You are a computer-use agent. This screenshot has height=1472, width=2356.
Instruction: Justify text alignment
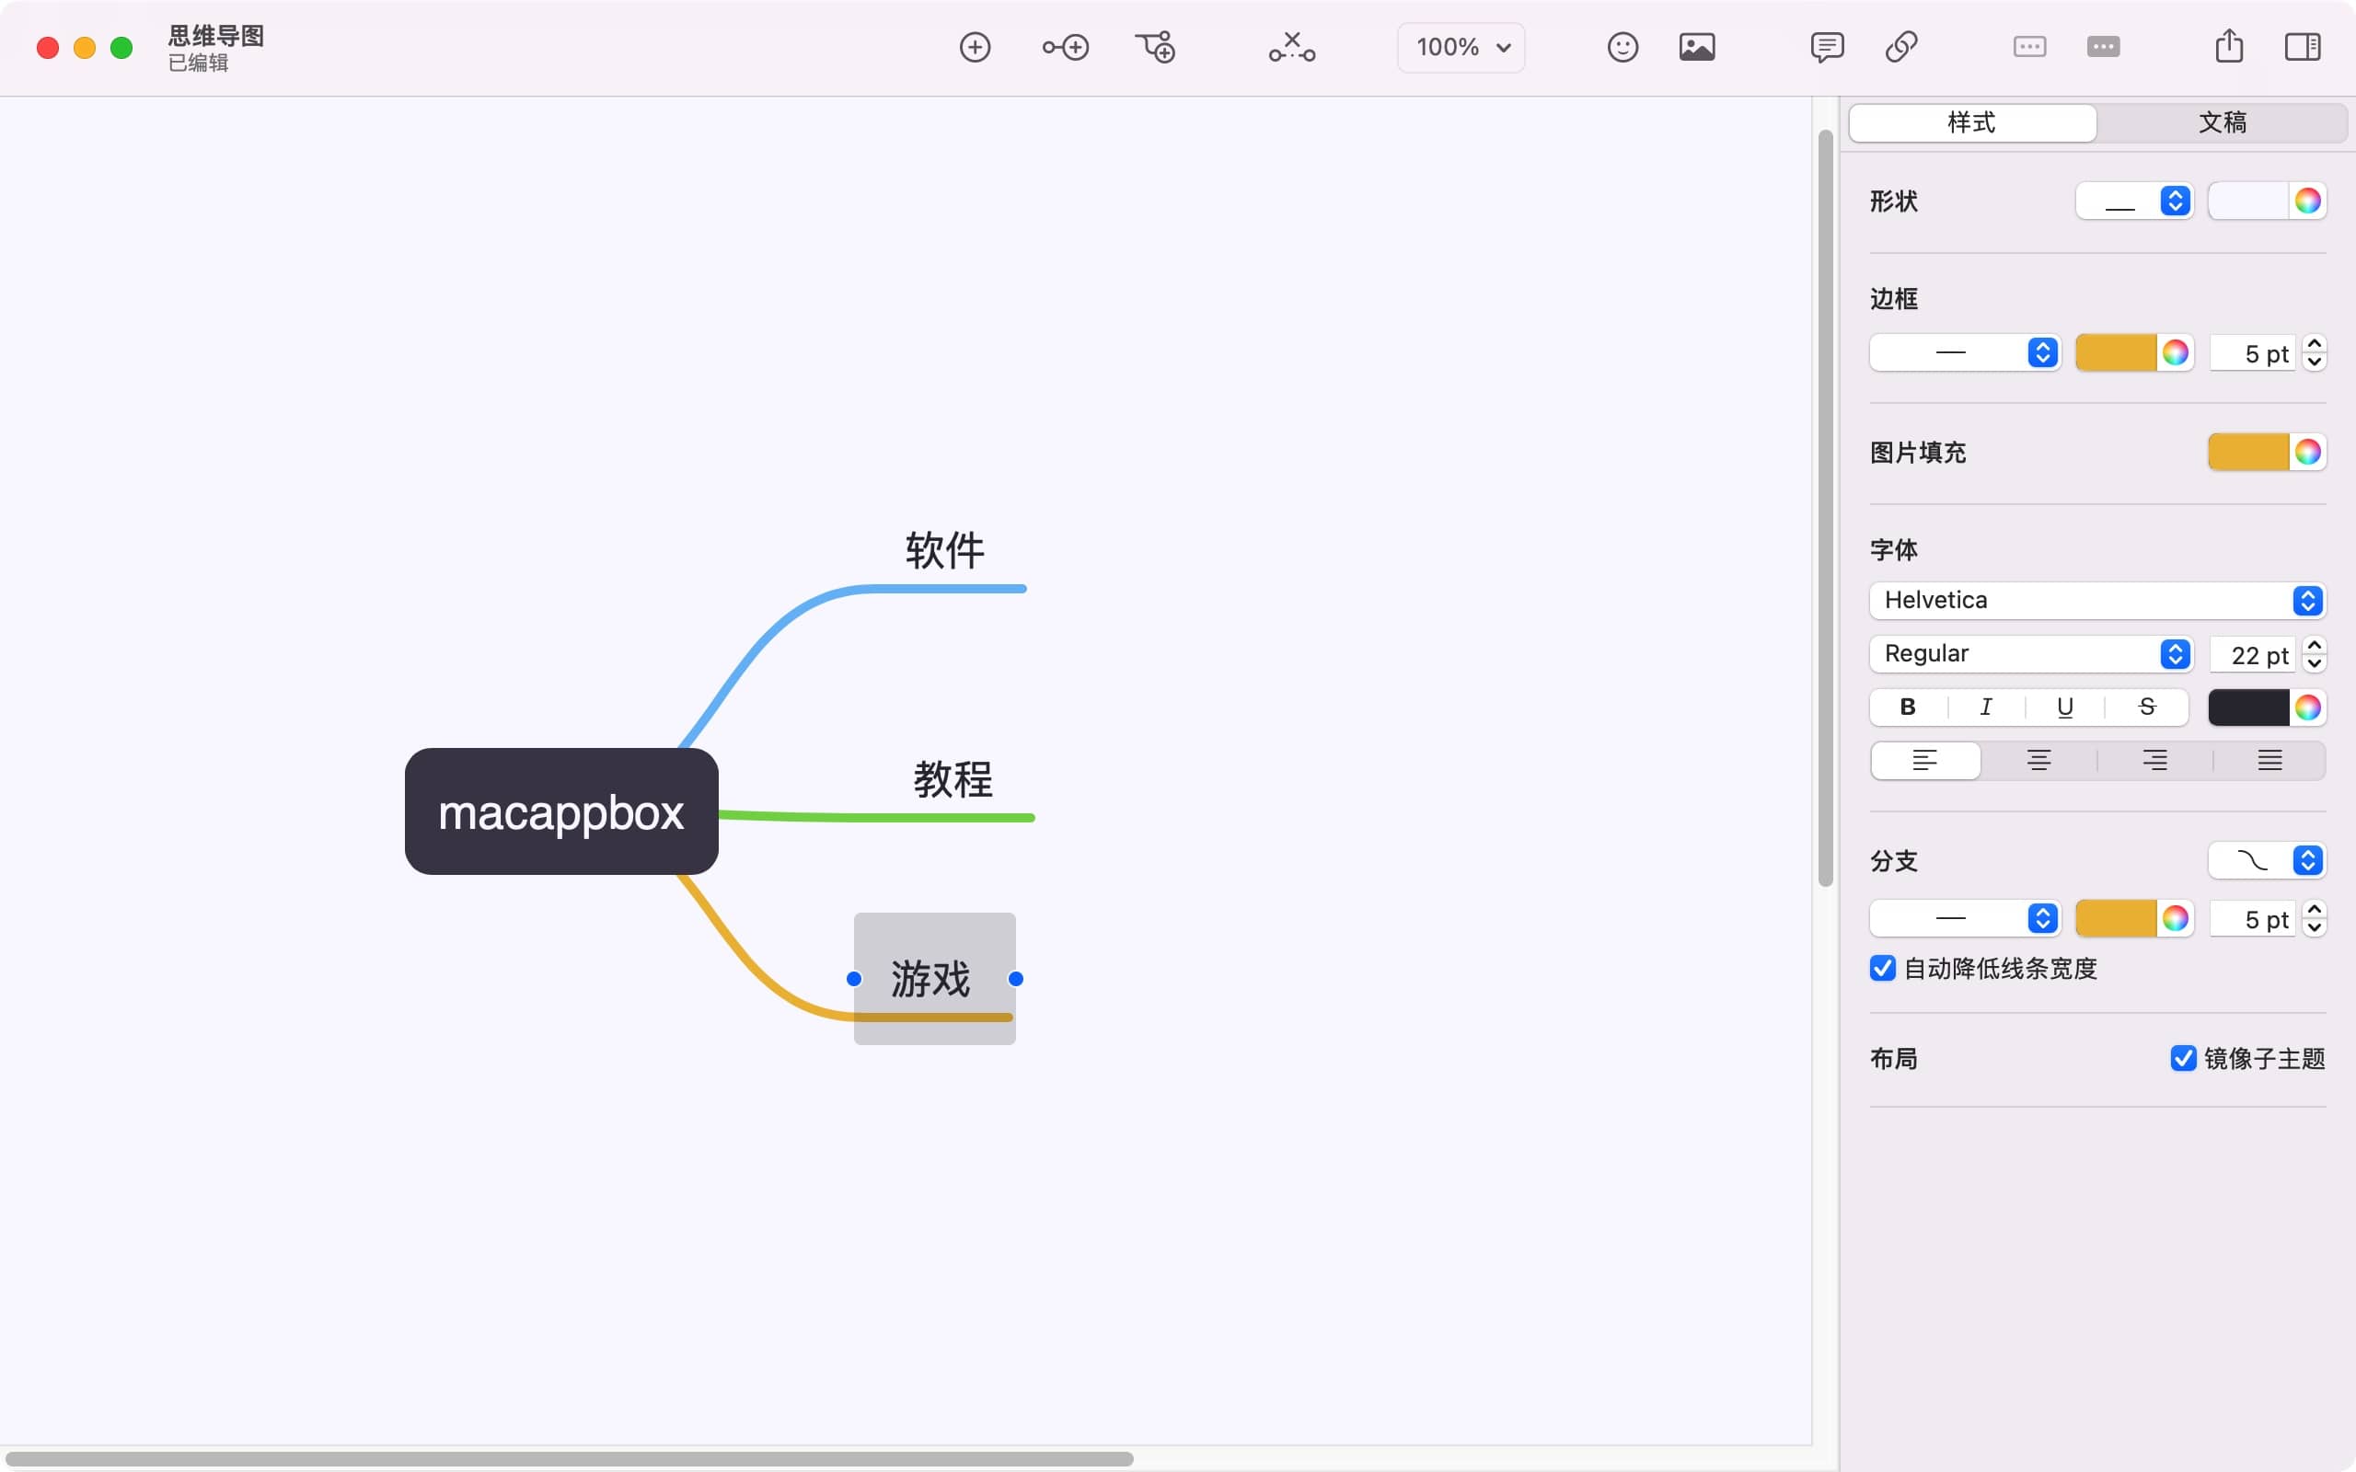click(x=2269, y=760)
